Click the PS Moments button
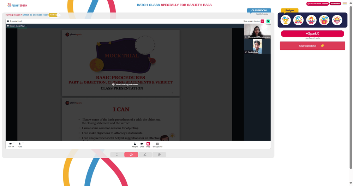 pyautogui.click(x=335, y=4)
